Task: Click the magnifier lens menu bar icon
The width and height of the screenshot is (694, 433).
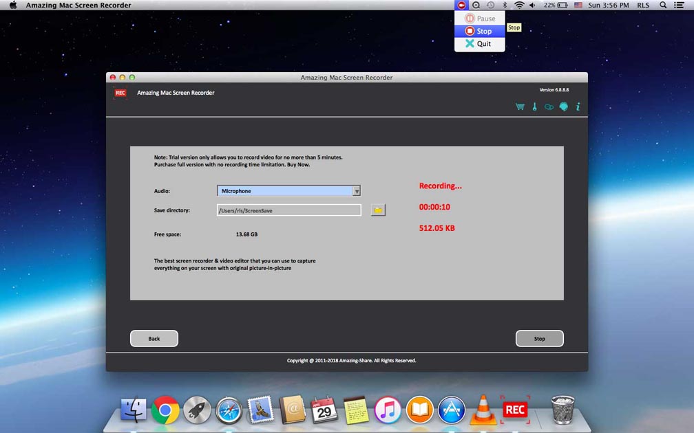Action: tap(476, 5)
